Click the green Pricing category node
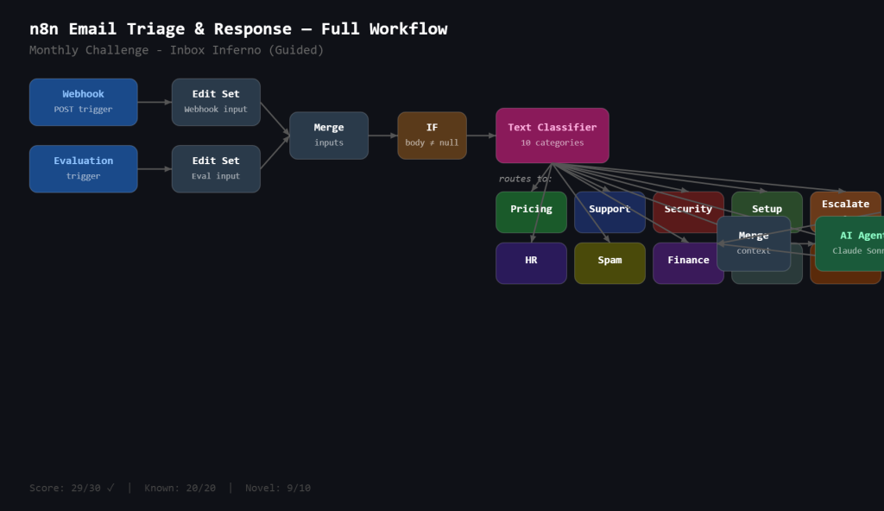 coord(531,211)
